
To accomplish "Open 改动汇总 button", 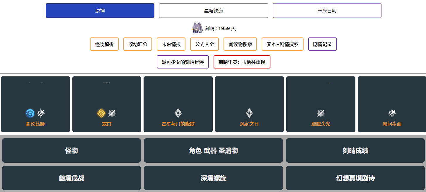I will (x=138, y=44).
